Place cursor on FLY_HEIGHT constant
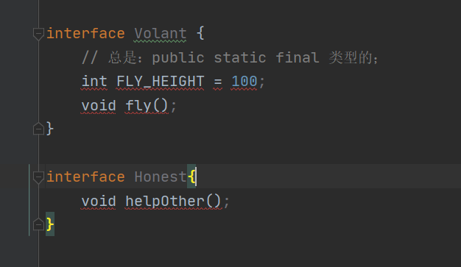This screenshot has height=267, width=461. (161, 82)
